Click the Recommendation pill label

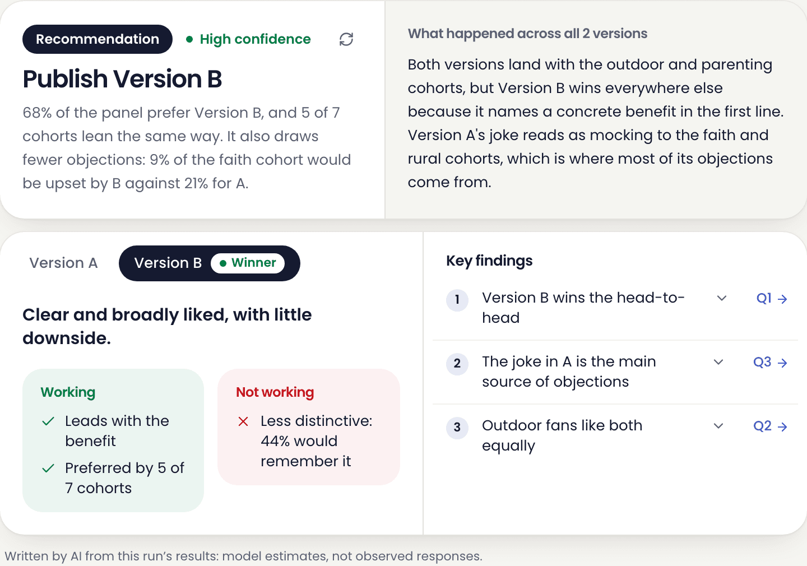click(x=98, y=39)
